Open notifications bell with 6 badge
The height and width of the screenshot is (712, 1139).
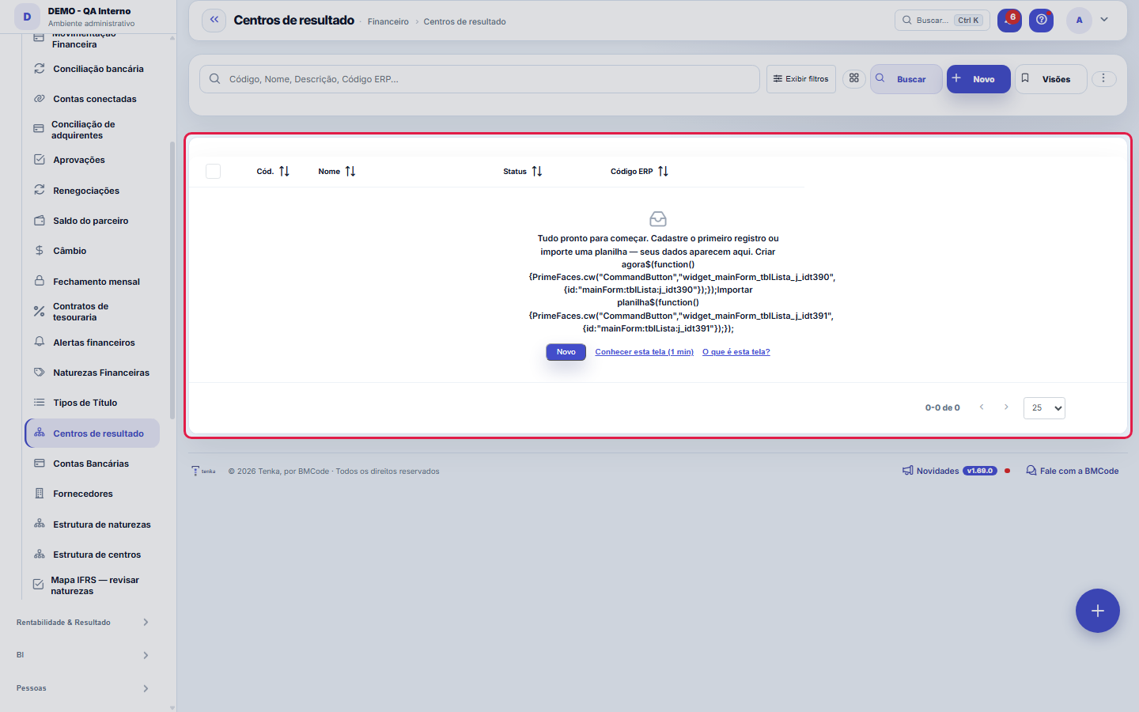(1009, 21)
